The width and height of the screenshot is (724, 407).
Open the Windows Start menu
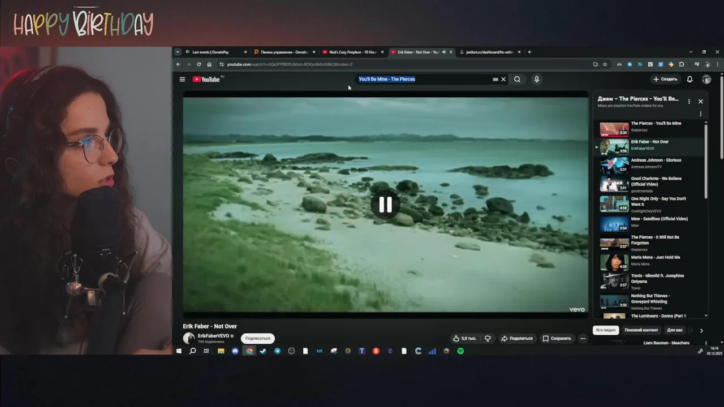pos(179,351)
